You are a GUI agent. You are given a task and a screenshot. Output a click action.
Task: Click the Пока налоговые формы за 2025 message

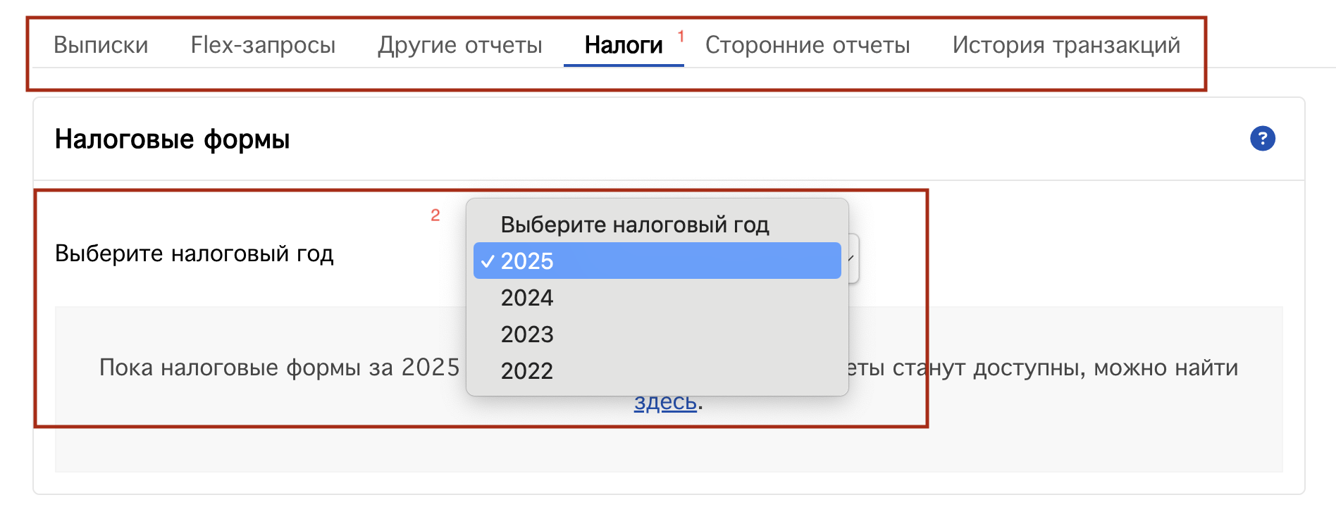tap(280, 368)
